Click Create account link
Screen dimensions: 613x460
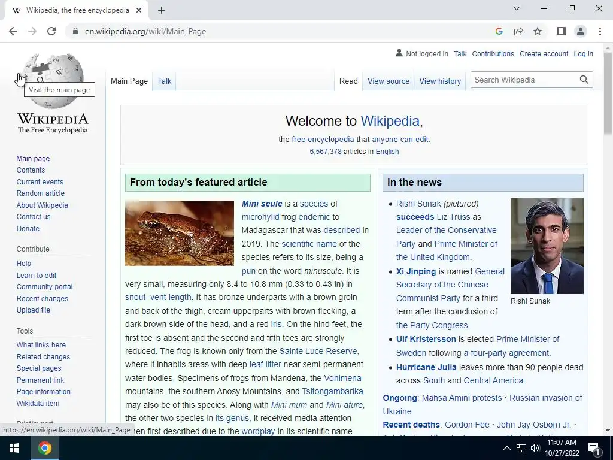tap(544, 54)
